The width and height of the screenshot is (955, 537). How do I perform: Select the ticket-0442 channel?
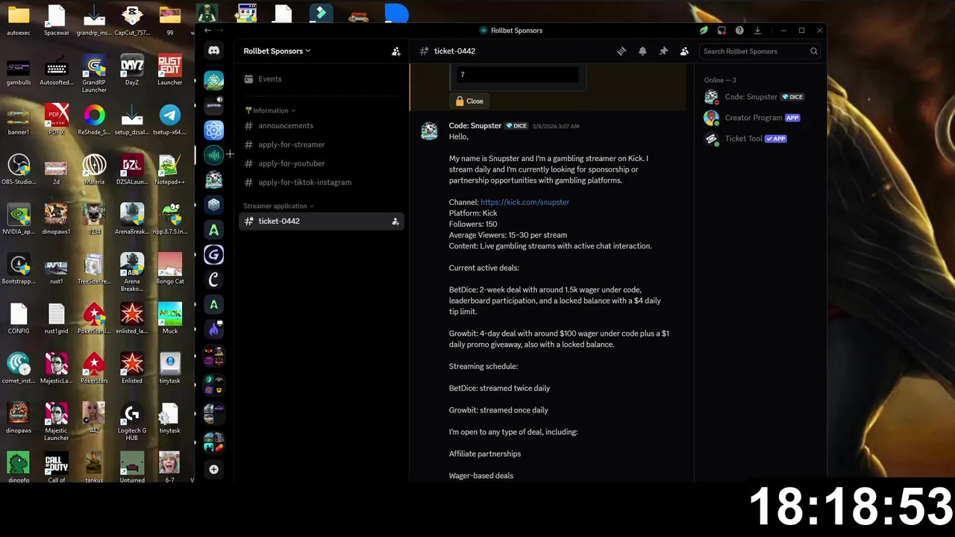[322, 222]
